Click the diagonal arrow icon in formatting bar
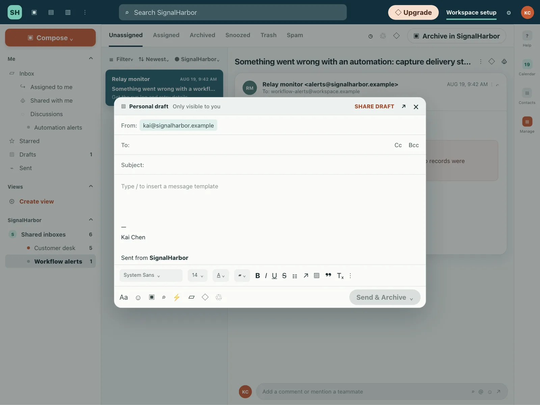The width and height of the screenshot is (540, 405). 306,275
